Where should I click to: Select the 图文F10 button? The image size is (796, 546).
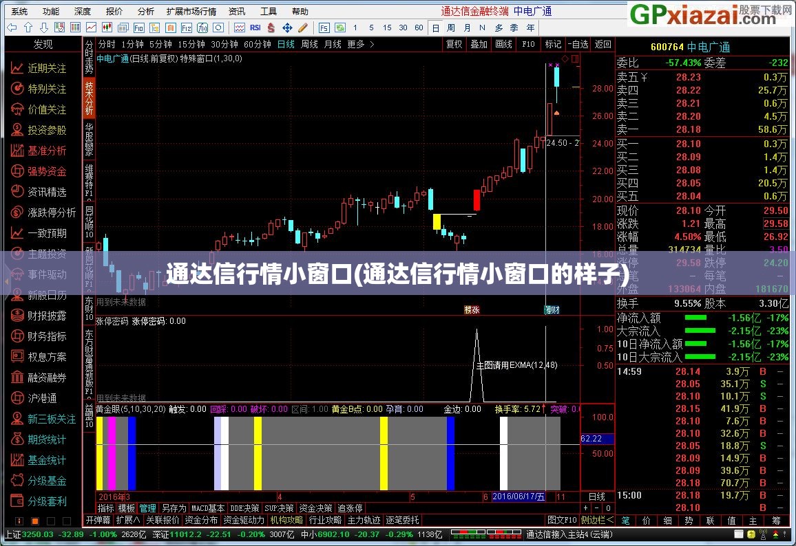pos(562,520)
